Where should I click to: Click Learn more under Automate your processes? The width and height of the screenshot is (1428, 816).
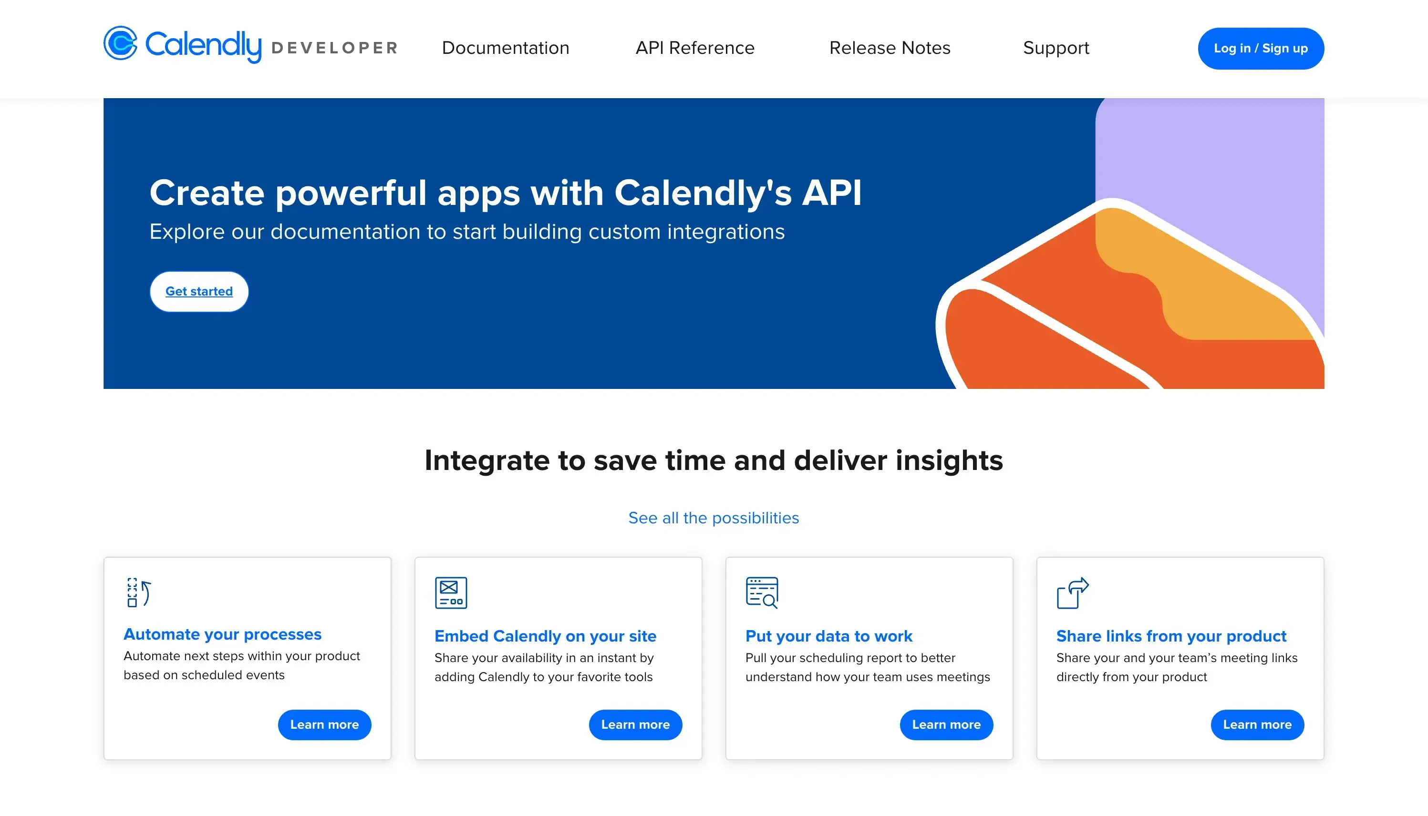tap(324, 724)
